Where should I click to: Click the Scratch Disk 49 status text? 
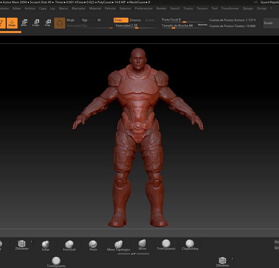pos(40,2)
